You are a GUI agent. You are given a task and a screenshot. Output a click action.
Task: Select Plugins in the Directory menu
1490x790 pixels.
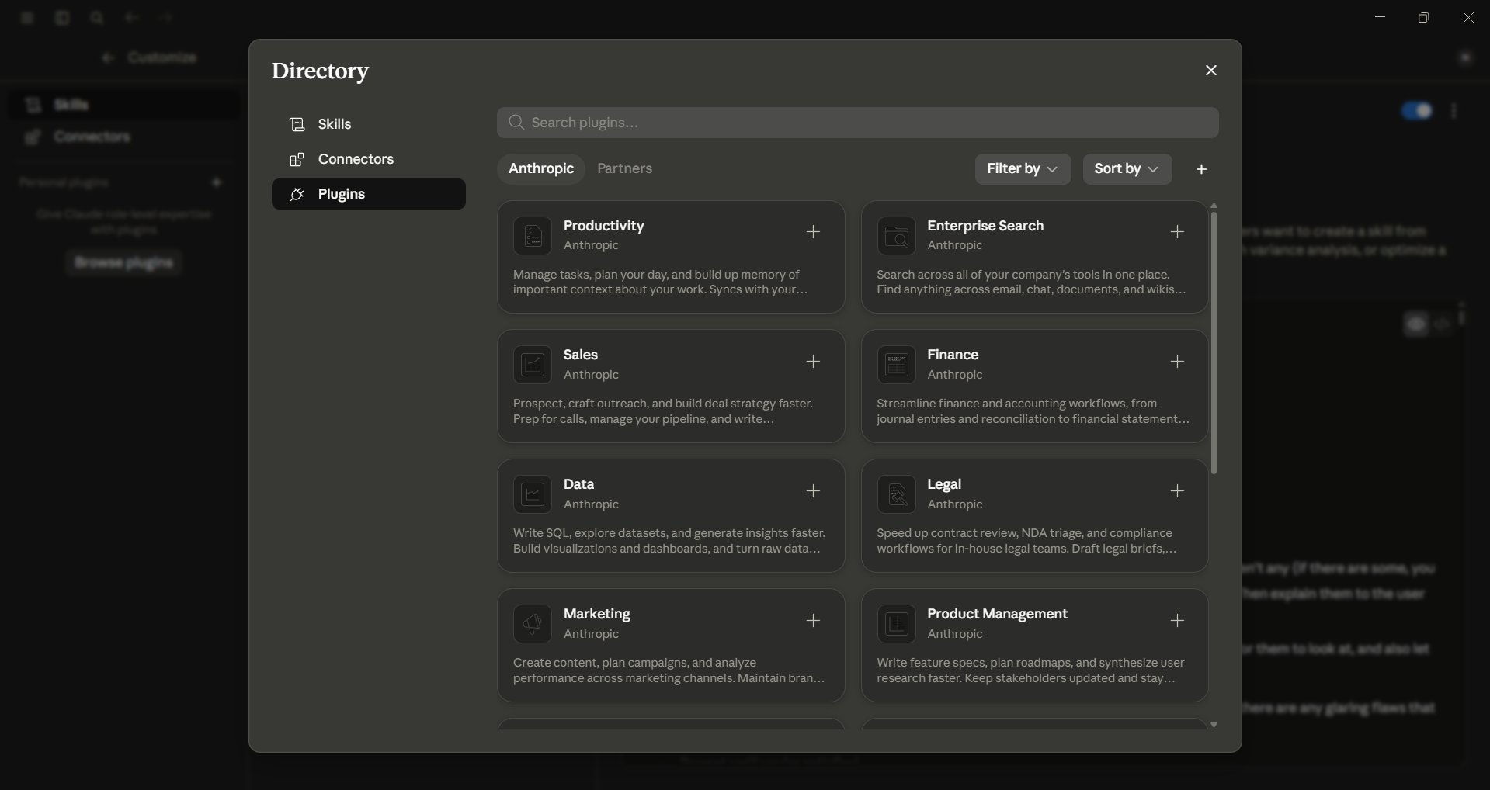369,194
